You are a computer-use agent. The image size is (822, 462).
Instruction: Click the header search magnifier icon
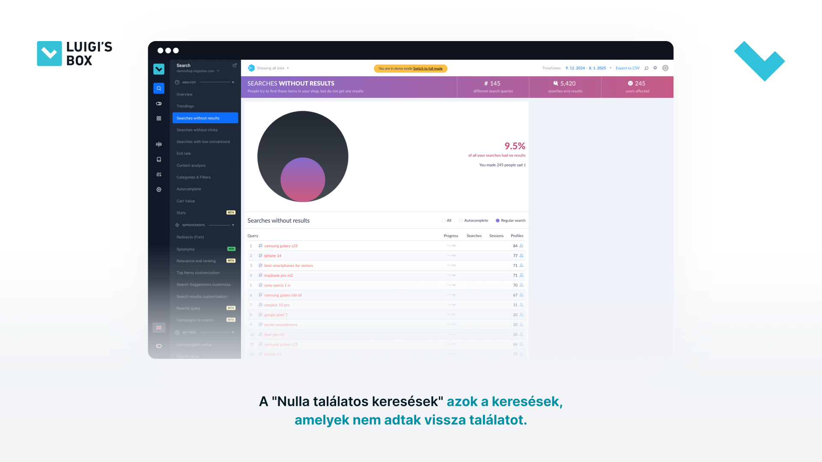pyautogui.click(x=646, y=68)
